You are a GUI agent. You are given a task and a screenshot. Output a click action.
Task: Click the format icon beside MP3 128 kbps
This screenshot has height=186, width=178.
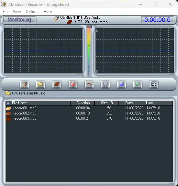70,22
